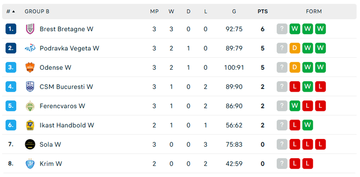This screenshot has height=177, width=360.
Task: Click the CSM Bucuresti W team crest
Action: 30,86
